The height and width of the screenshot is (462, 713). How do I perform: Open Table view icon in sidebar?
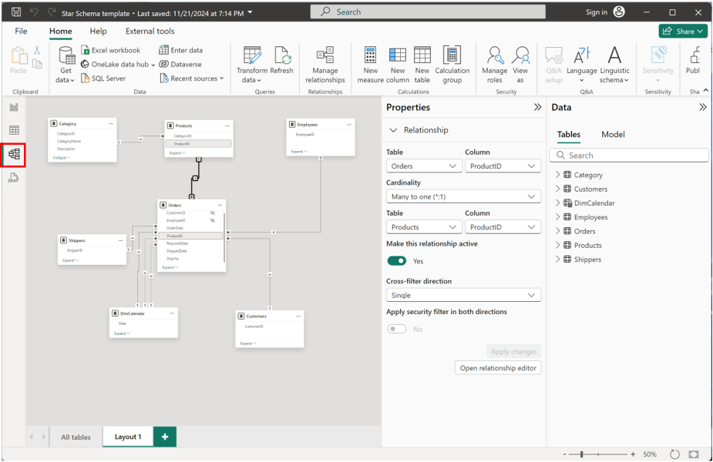coord(14,131)
